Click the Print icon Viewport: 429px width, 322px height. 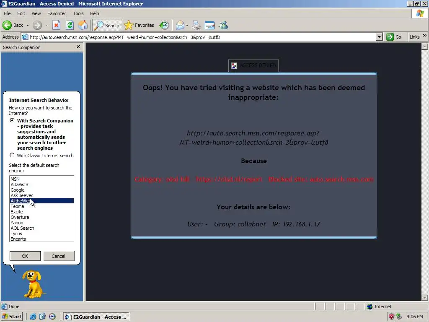click(x=196, y=25)
